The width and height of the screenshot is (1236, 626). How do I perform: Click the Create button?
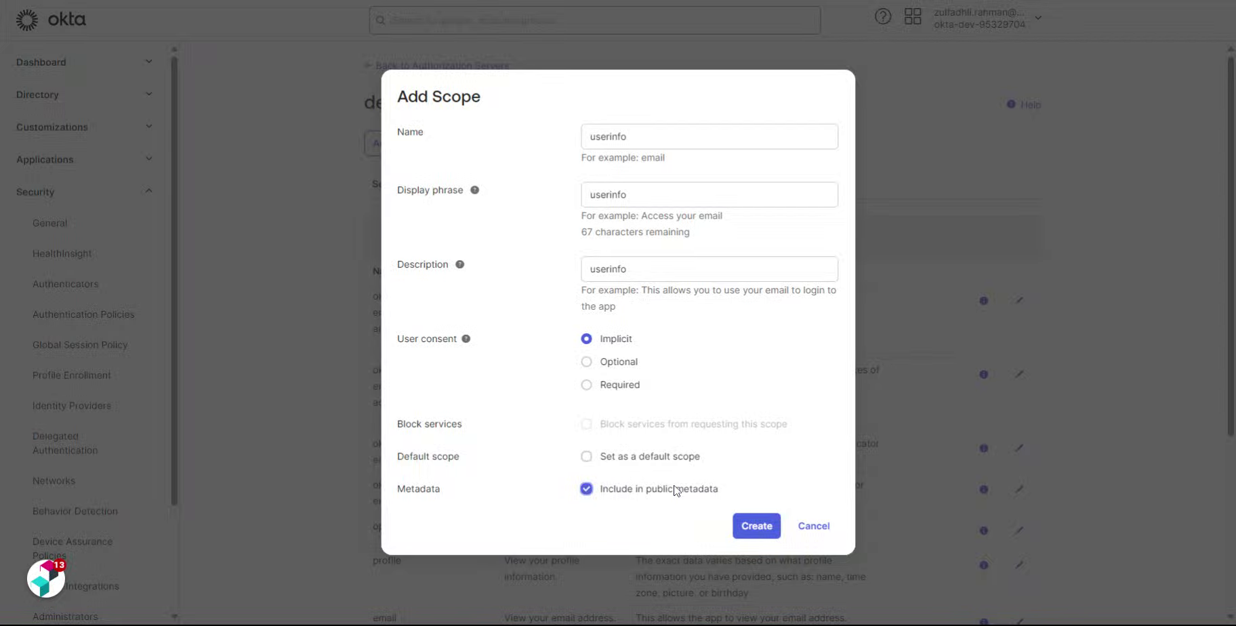click(756, 526)
